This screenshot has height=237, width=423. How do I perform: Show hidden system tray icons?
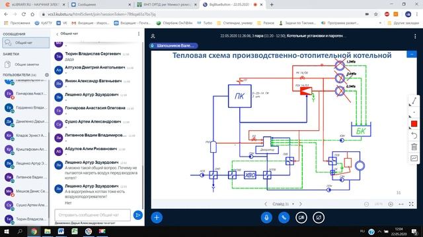[379, 231]
